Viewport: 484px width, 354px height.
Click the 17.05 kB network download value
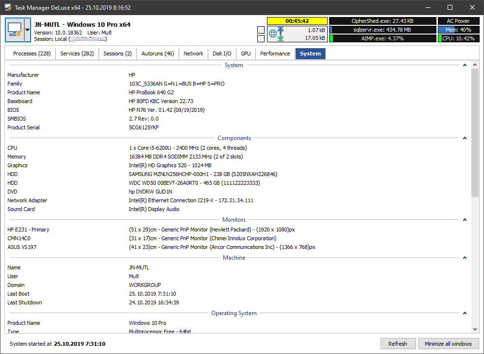point(315,38)
